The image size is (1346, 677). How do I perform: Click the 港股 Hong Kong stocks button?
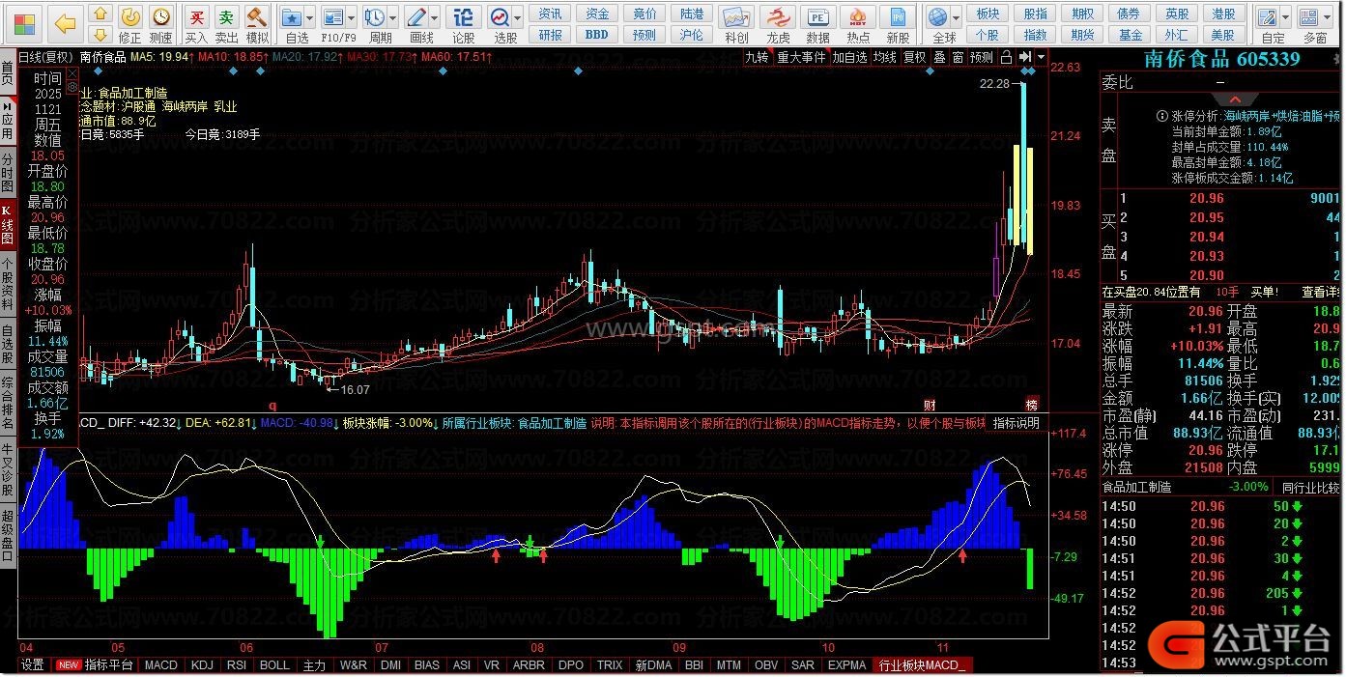point(1223,14)
